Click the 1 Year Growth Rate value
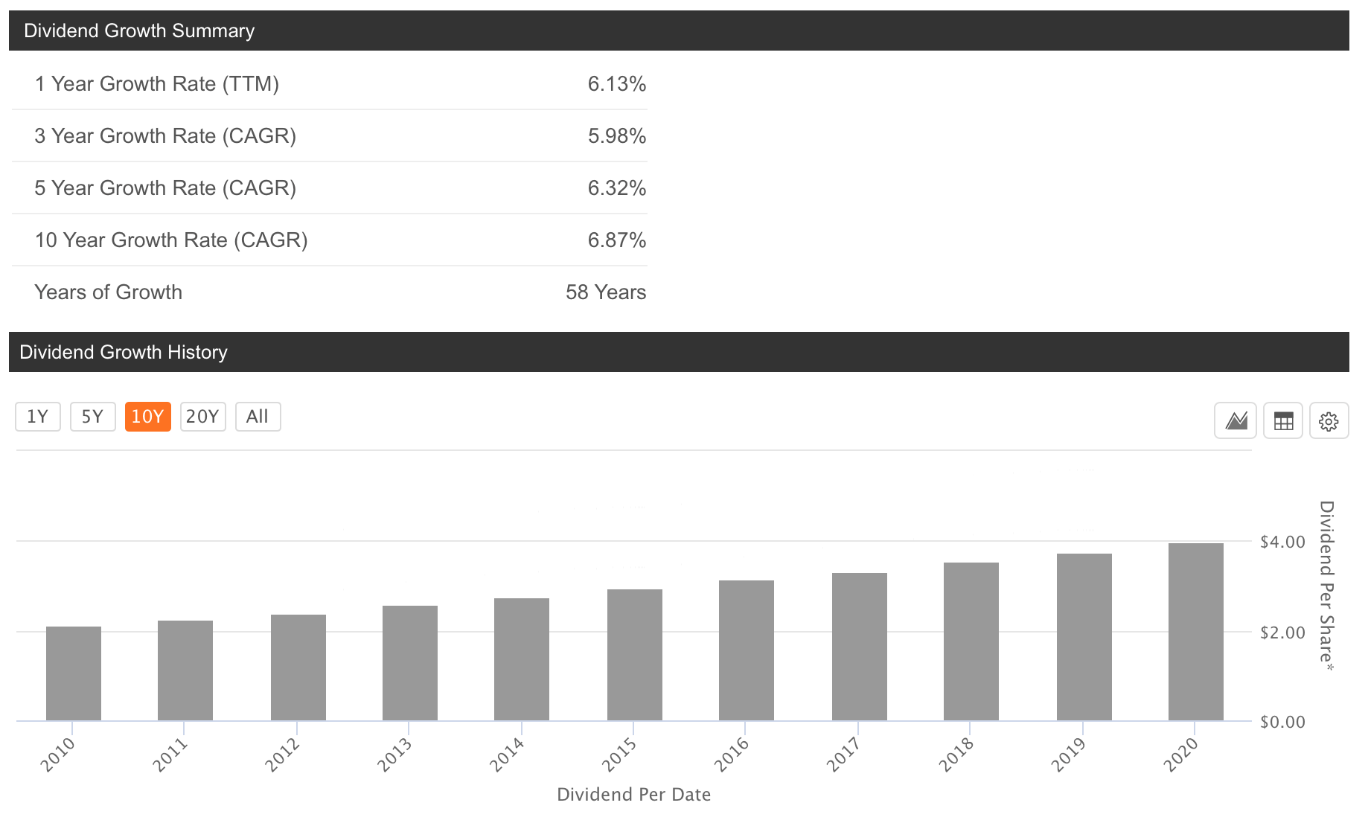Screen dimensions: 1368x823 616,84
